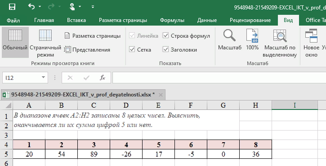
Task: Click header cell with bold number 1
Action: click(29, 144)
